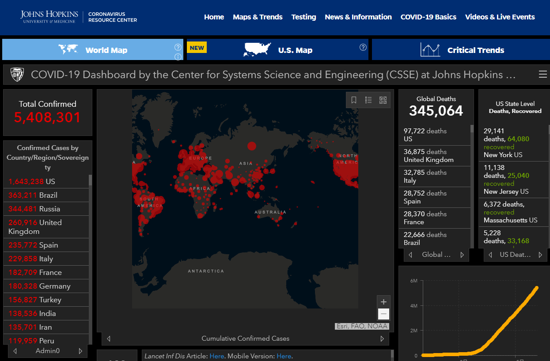Select India with 138,536 cases
550x361 pixels.
(x=46, y=313)
